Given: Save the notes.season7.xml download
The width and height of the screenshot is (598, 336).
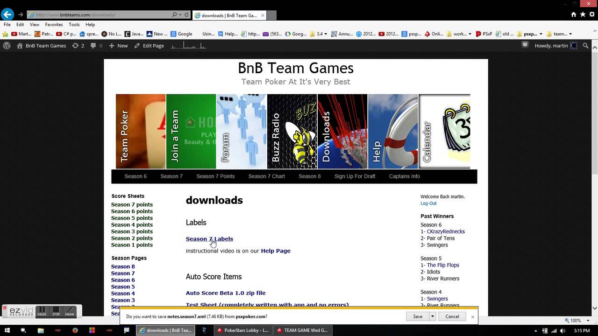Looking at the screenshot, I should coord(418,316).
